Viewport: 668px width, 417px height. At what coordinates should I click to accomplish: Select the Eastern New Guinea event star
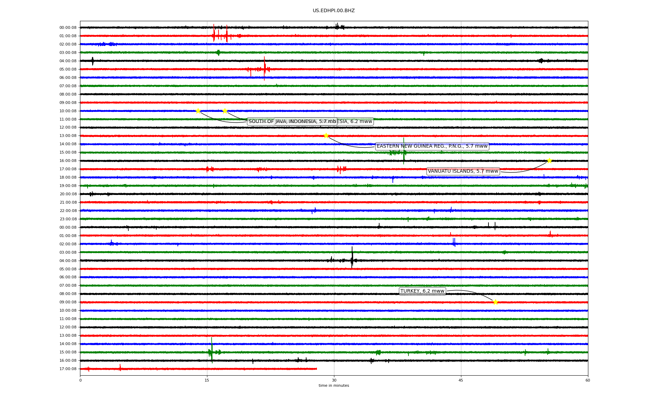point(326,136)
